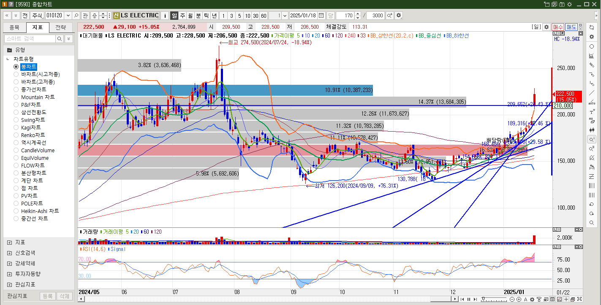Select the 봉차트 chart type radio

(16, 67)
